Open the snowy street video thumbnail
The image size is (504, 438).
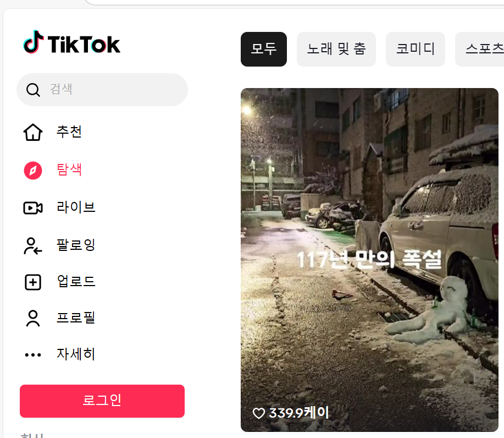(369, 260)
